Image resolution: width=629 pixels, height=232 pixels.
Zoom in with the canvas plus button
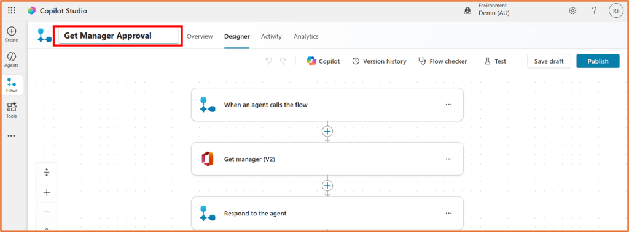click(47, 192)
